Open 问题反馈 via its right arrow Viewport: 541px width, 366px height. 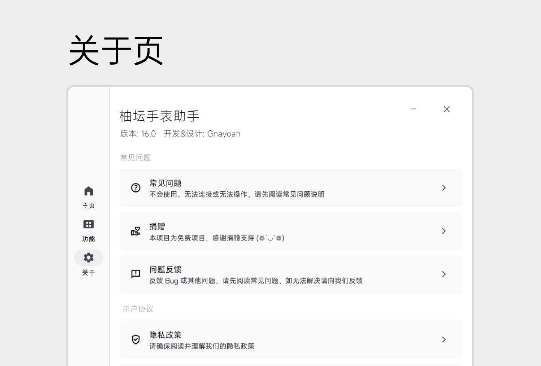click(x=444, y=274)
